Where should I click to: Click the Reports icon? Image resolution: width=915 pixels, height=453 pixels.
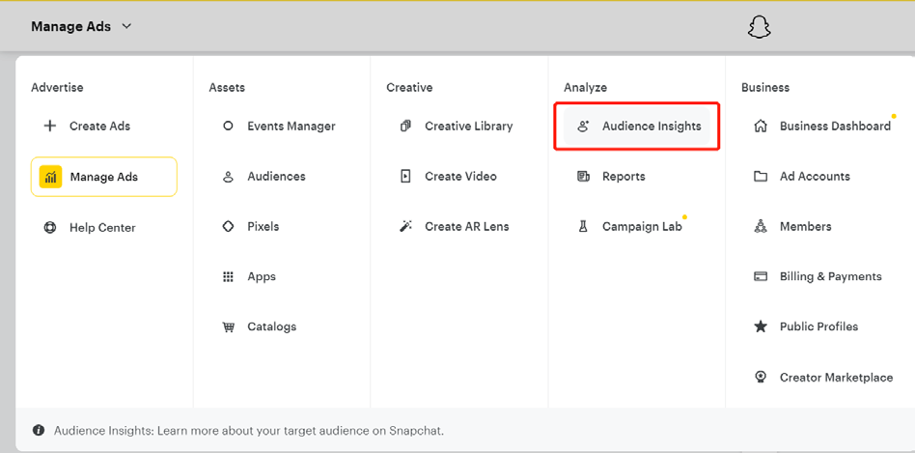point(583,177)
